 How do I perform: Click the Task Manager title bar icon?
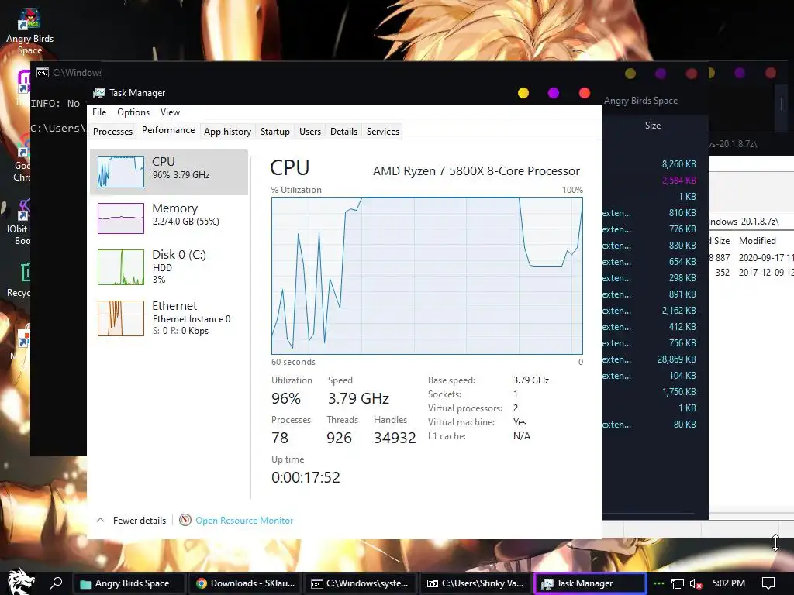tap(99, 93)
